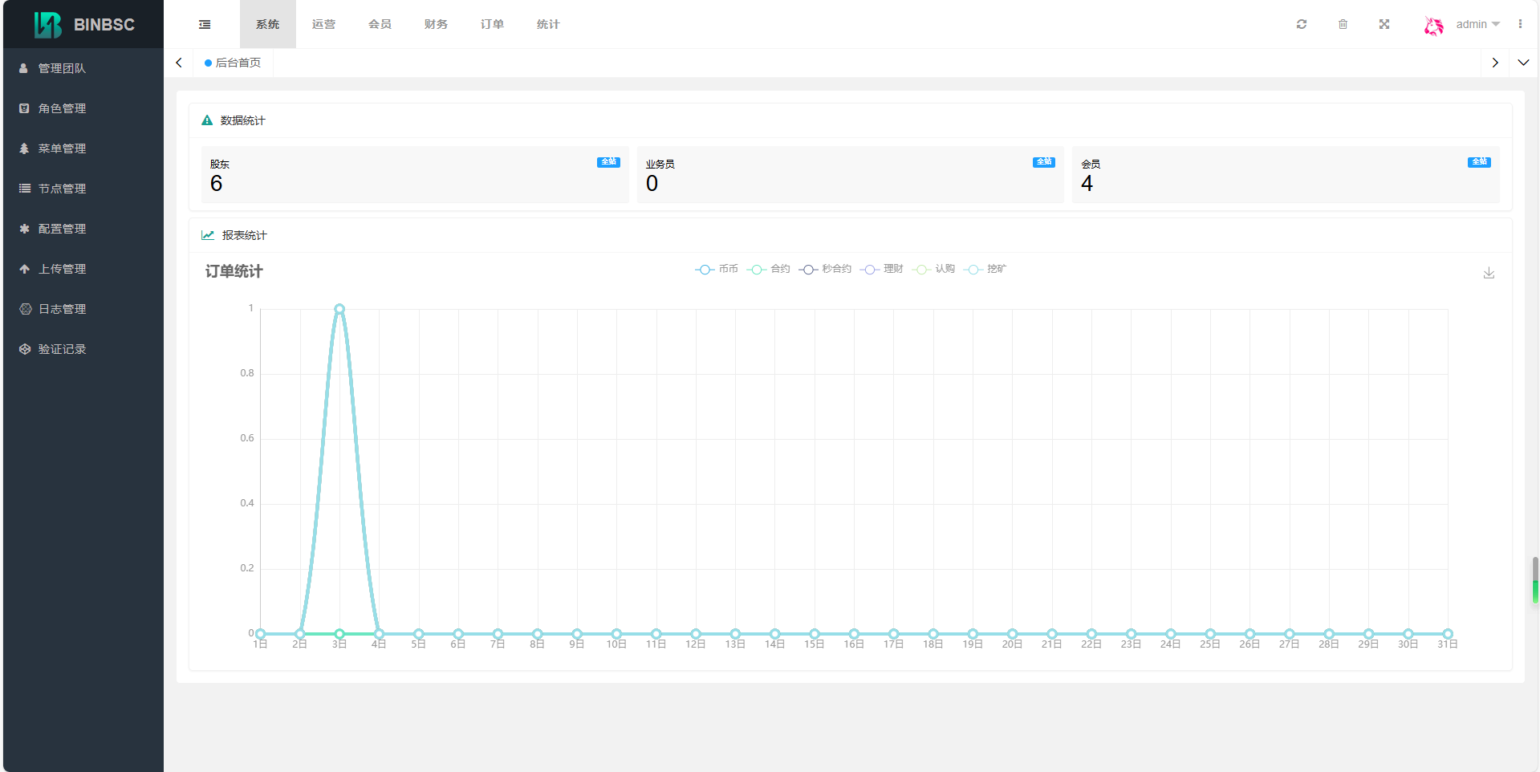
Task: Open the admin user dropdown
Action: pyautogui.click(x=1477, y=25)
